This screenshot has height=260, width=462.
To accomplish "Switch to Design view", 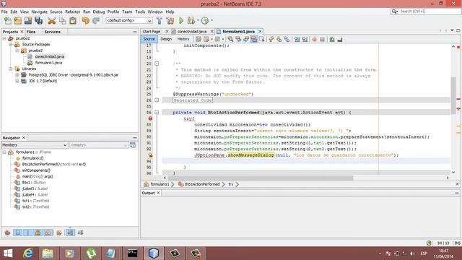I will pos(166,39).
